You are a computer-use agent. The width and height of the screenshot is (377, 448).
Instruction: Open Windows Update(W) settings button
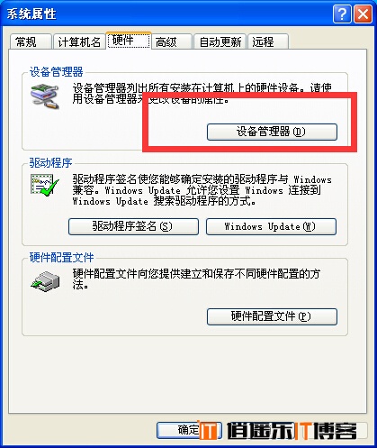[x=271, y=226]
